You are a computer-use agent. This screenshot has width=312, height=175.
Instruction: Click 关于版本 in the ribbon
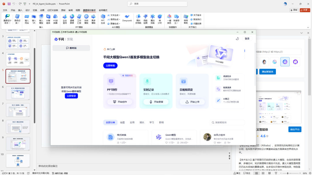point(196,15)
